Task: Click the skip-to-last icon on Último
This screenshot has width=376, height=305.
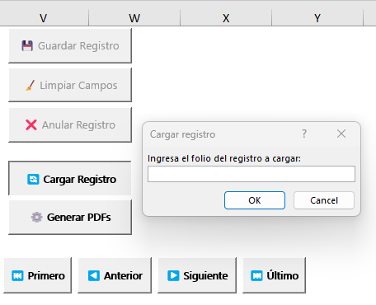Action: pos(256,275)
